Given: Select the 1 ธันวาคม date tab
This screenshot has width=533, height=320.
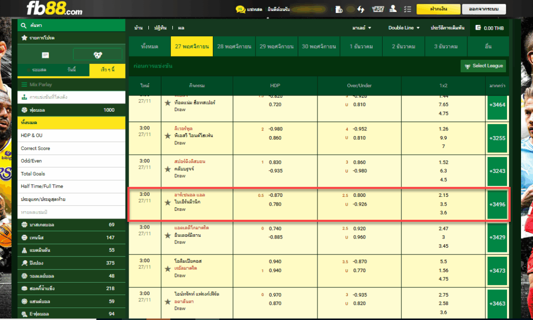Looking at the screenshot, I should (x=361, y=46).
